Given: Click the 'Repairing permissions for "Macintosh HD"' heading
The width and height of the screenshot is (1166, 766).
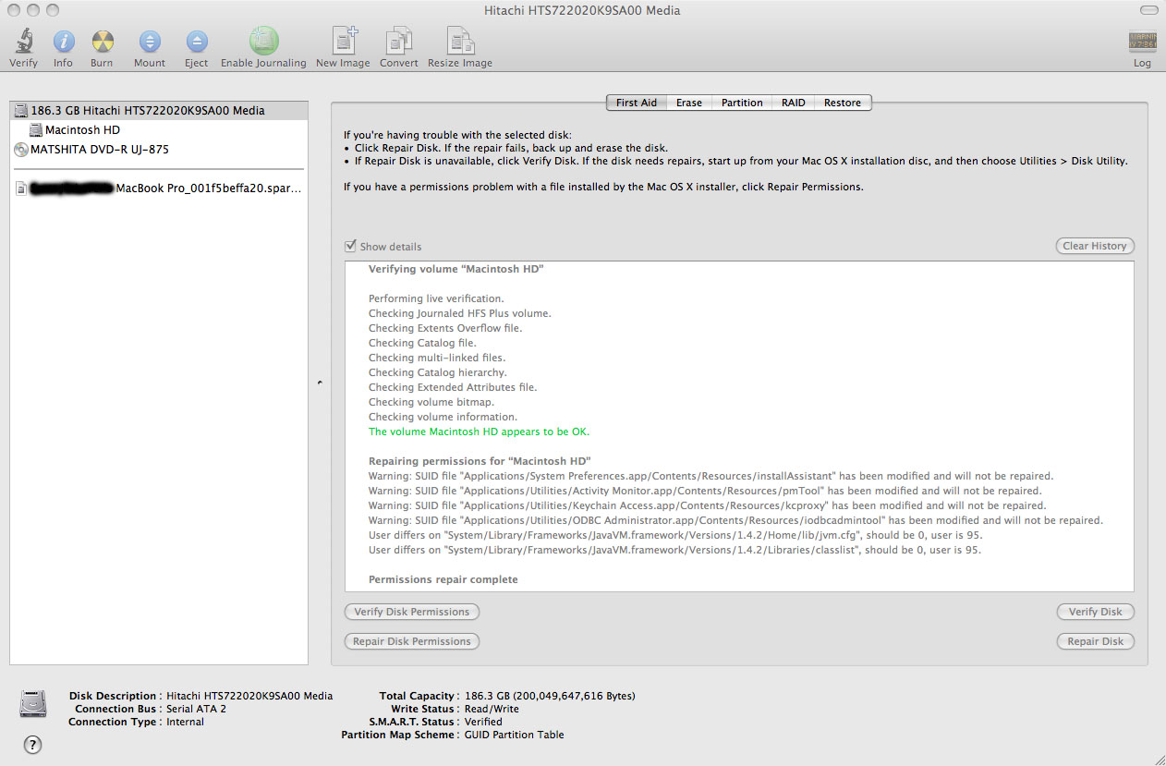Looking at the screenshot, I should point(480,461).
